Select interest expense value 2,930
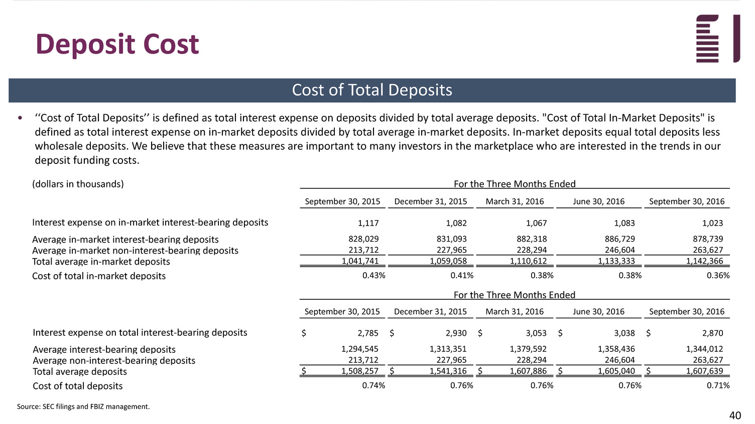 [x=456, y=333]
